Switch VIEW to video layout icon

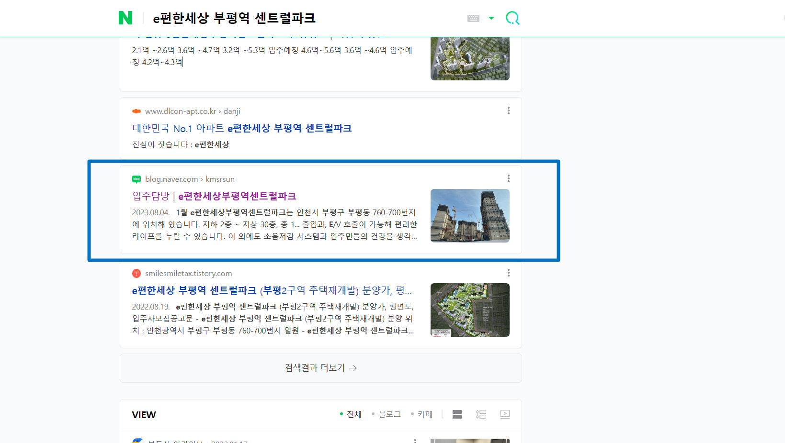coord(505,414)
